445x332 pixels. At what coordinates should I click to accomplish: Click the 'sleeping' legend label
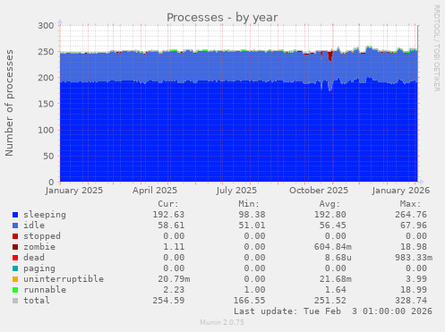[x=45, y=215]
